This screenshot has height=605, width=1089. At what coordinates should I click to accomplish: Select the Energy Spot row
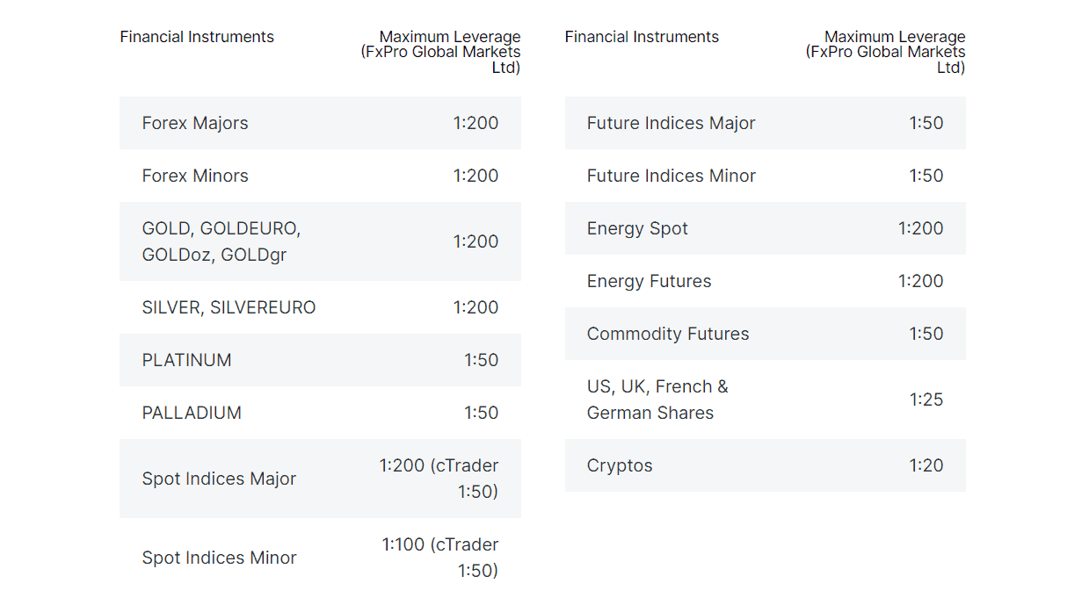point(637,228)
